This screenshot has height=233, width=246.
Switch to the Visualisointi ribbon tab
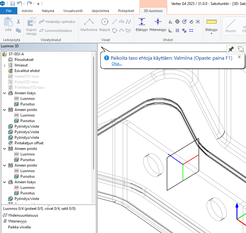click(73, 11)
